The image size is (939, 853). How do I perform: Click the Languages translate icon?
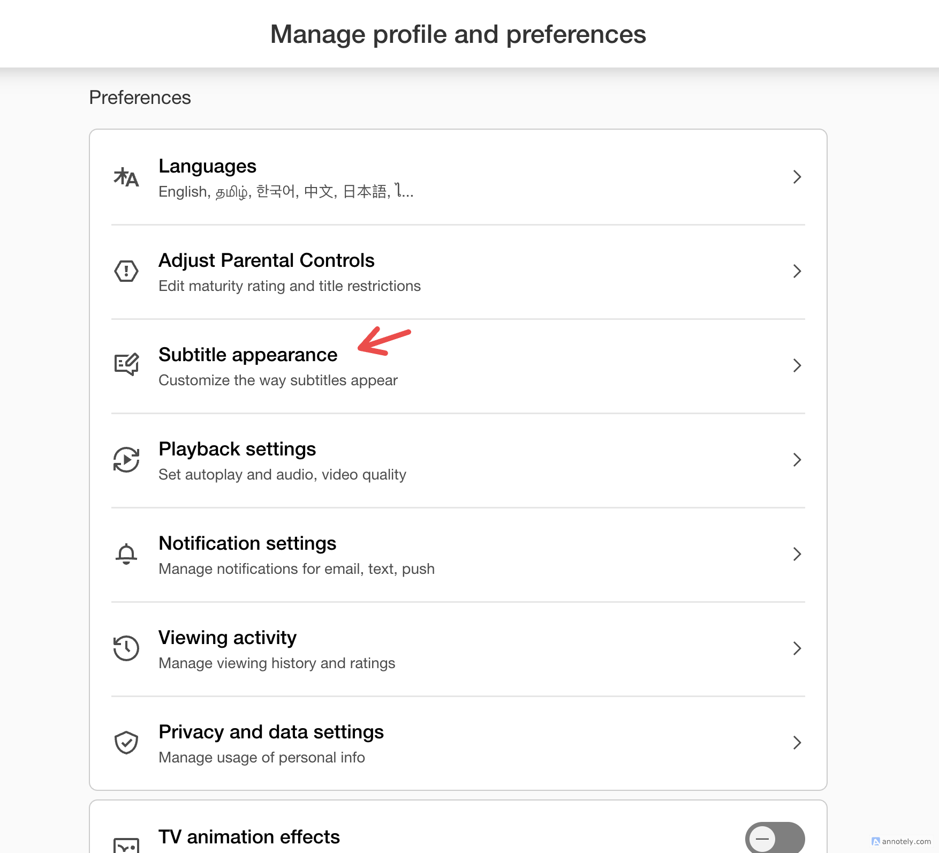(126, 177)
